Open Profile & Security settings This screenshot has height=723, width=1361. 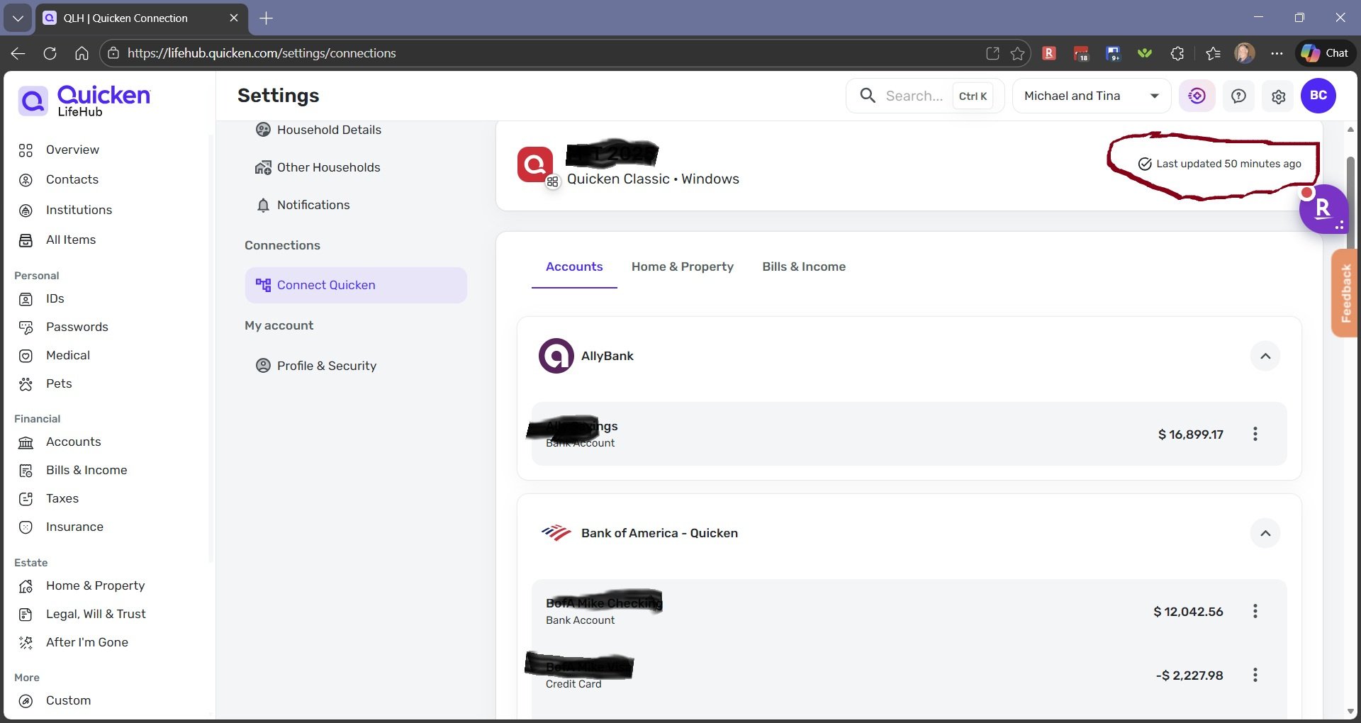[x=327, y=365]
